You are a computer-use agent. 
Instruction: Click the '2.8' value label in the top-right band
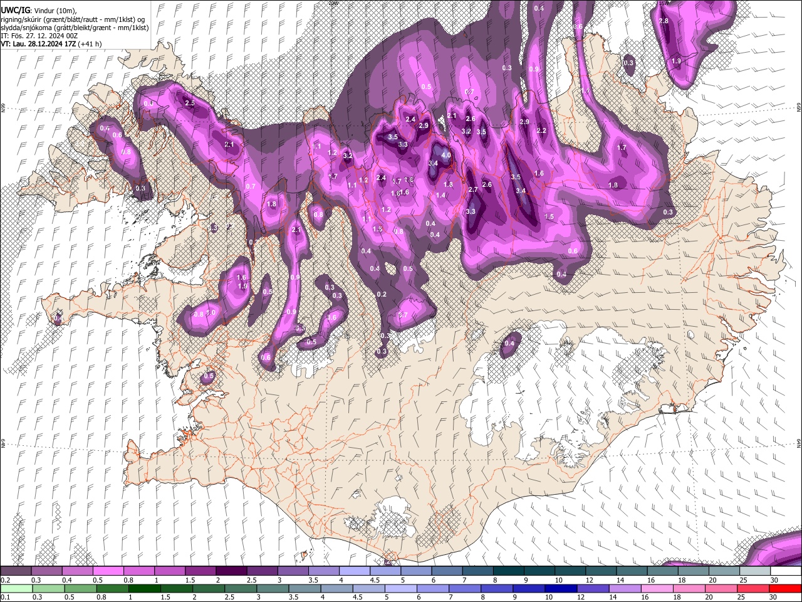664,21
